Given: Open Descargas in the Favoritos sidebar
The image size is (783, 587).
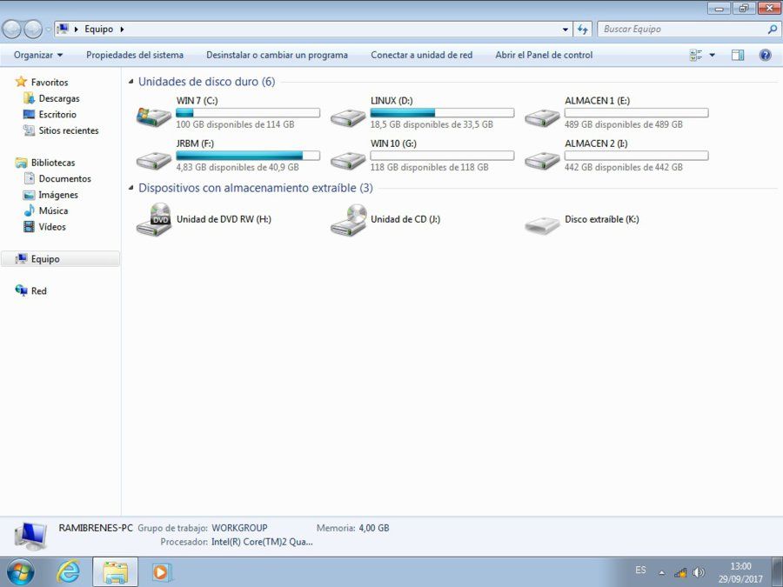Looking at the screenshot, I should (59, 98).
